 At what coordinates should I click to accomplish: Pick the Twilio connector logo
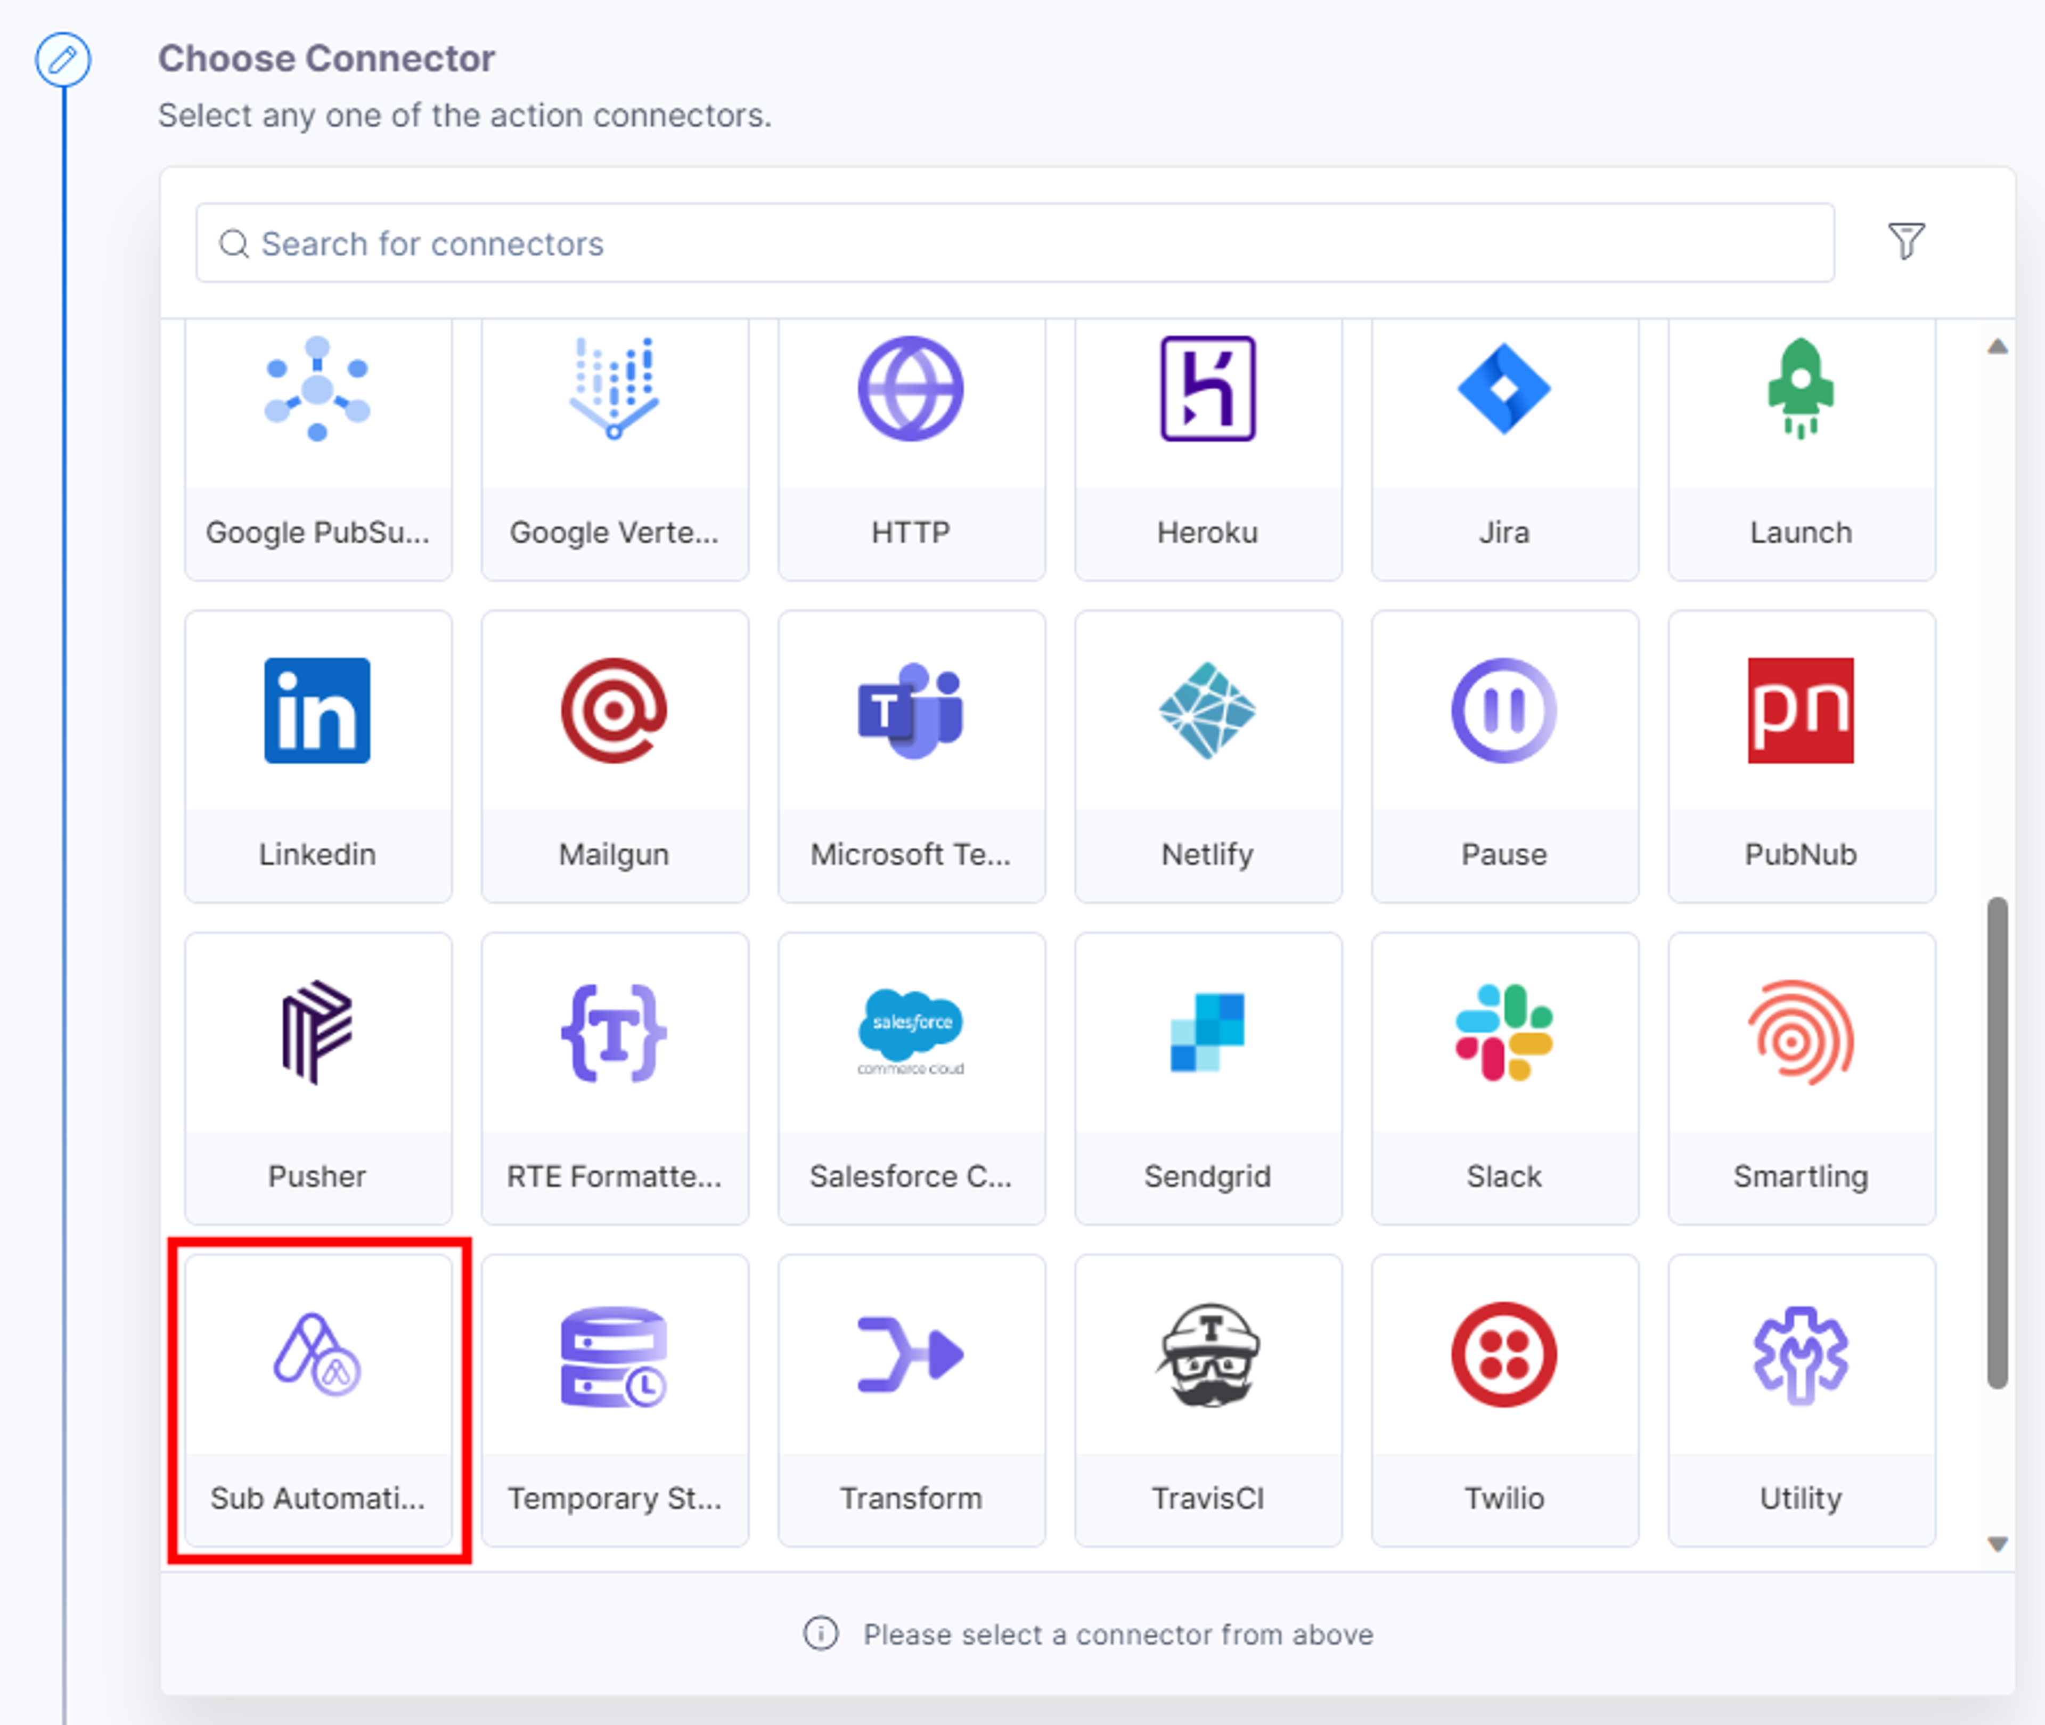click(1504, 1354)
